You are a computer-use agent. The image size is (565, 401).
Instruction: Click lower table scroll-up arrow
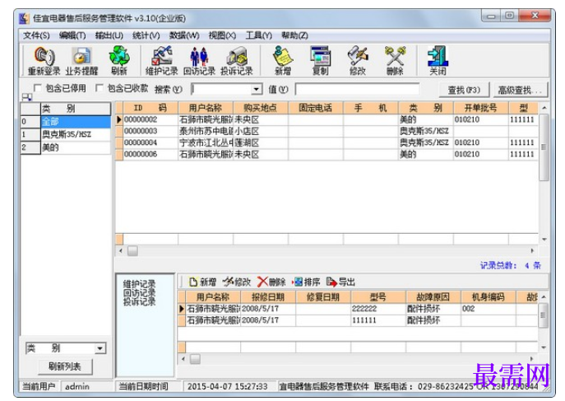tap(544, 296)
